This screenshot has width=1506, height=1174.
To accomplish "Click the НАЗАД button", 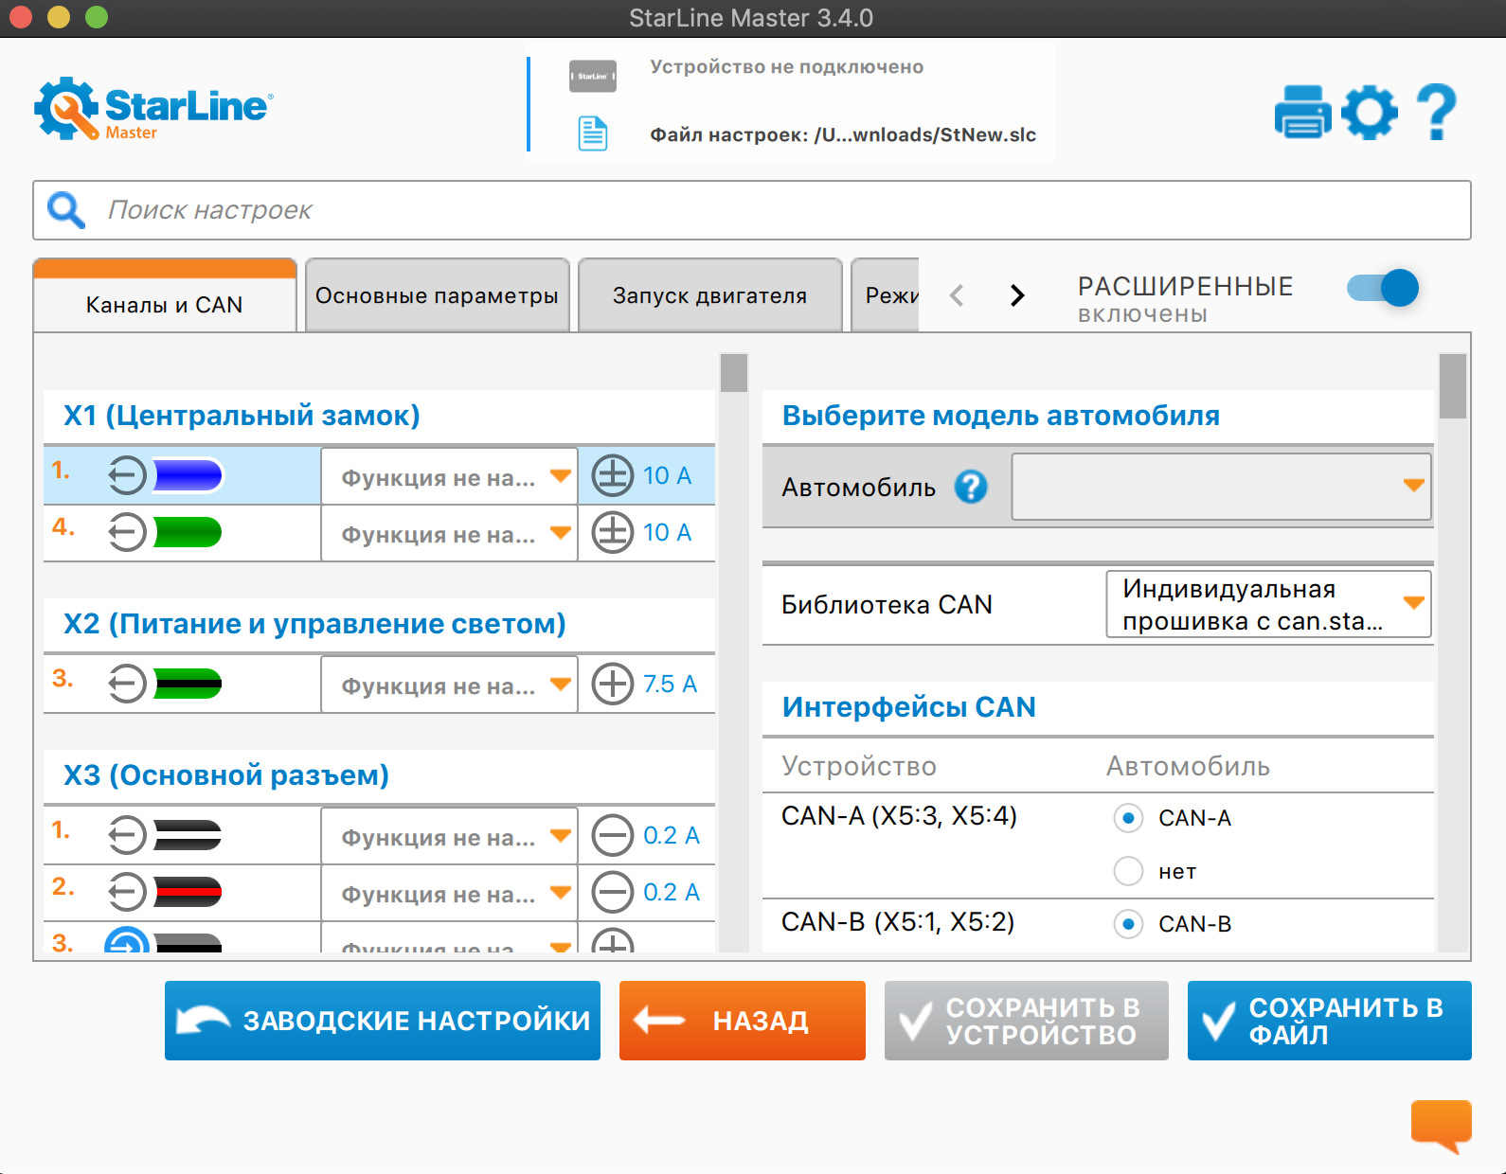I will click(x=743, y=1021).
